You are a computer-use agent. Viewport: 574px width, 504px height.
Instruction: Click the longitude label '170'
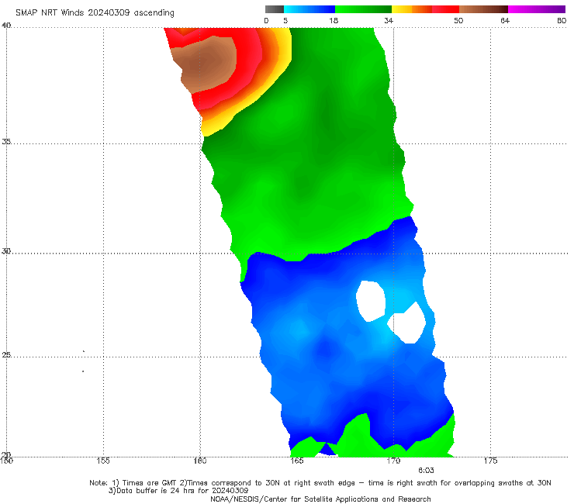coord(393,461)
